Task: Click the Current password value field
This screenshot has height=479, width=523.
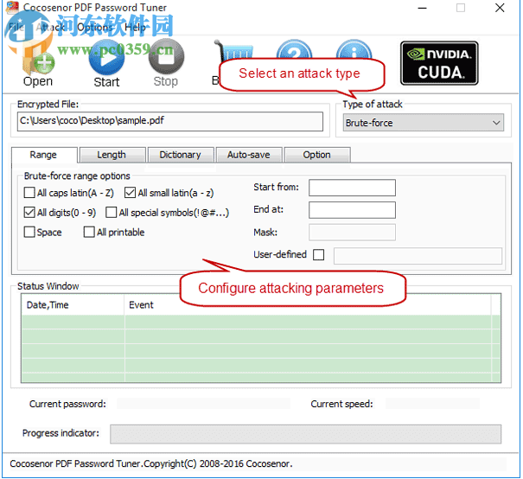Action: point(203,404)
